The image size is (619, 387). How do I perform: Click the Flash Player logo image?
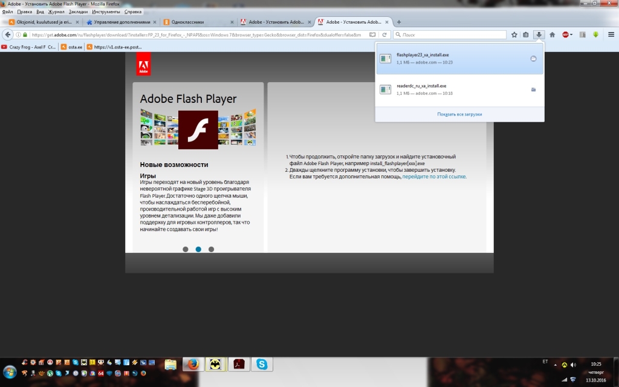198,129
